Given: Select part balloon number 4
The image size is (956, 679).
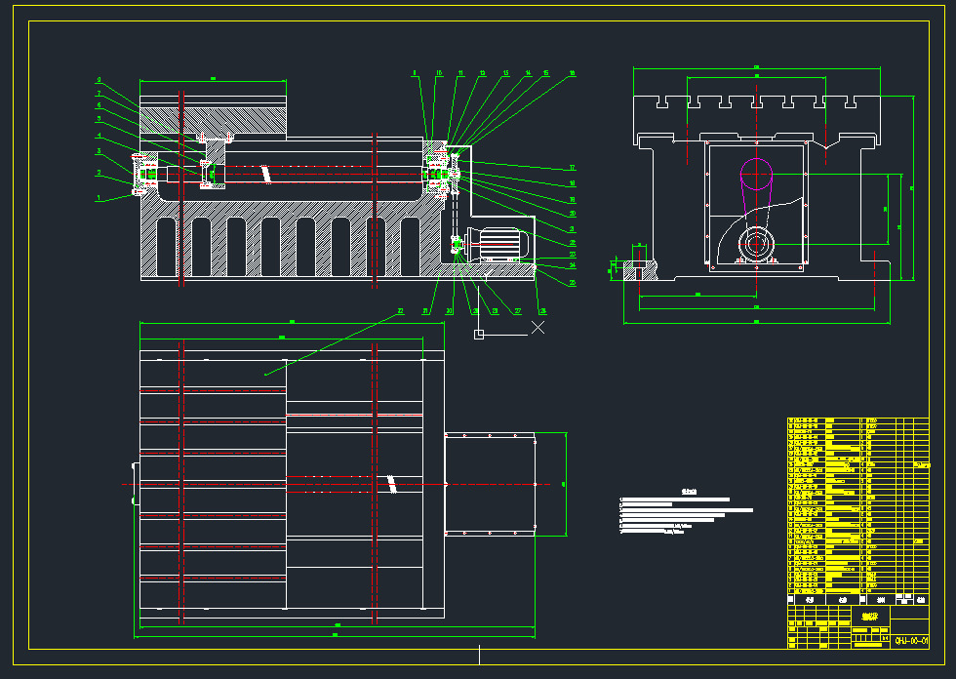Looking at the screenshot, I should [x=99, y=136].
